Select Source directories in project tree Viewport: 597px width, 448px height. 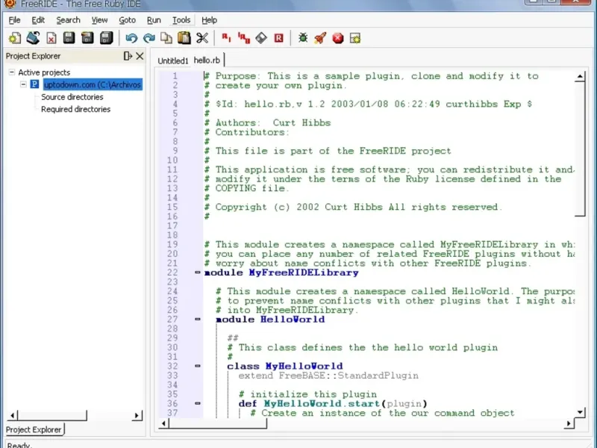coord(72,97)
